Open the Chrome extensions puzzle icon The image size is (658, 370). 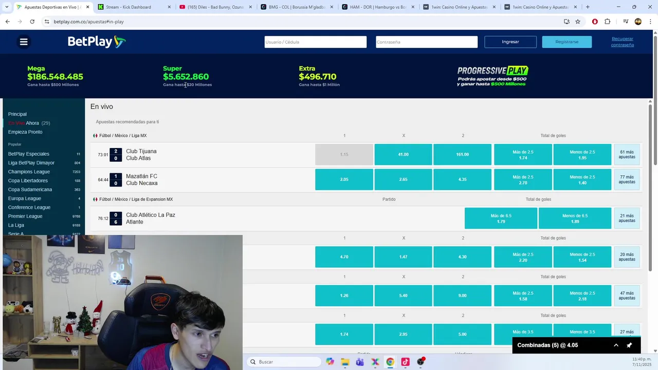(x=607, y=22)
